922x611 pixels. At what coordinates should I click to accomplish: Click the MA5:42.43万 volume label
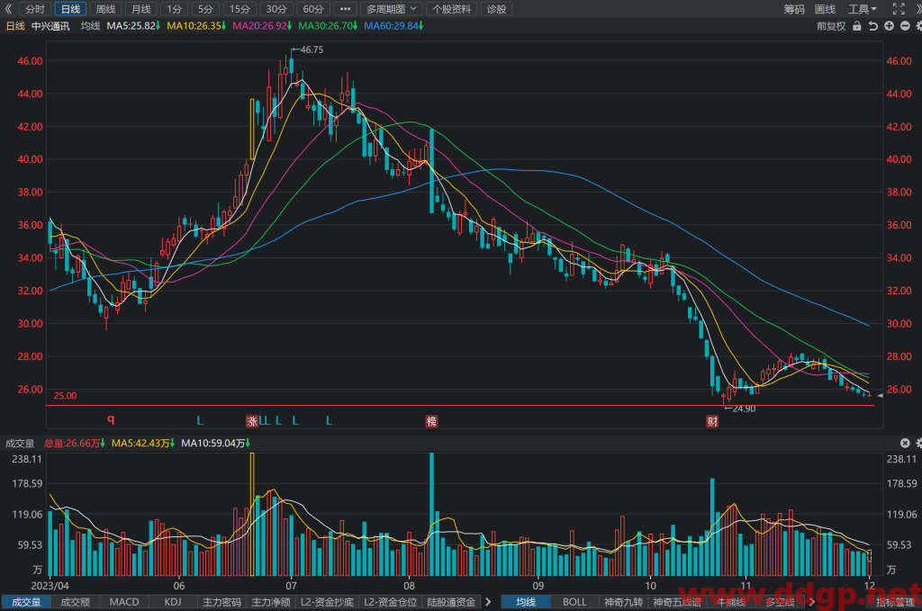point(143,443)
